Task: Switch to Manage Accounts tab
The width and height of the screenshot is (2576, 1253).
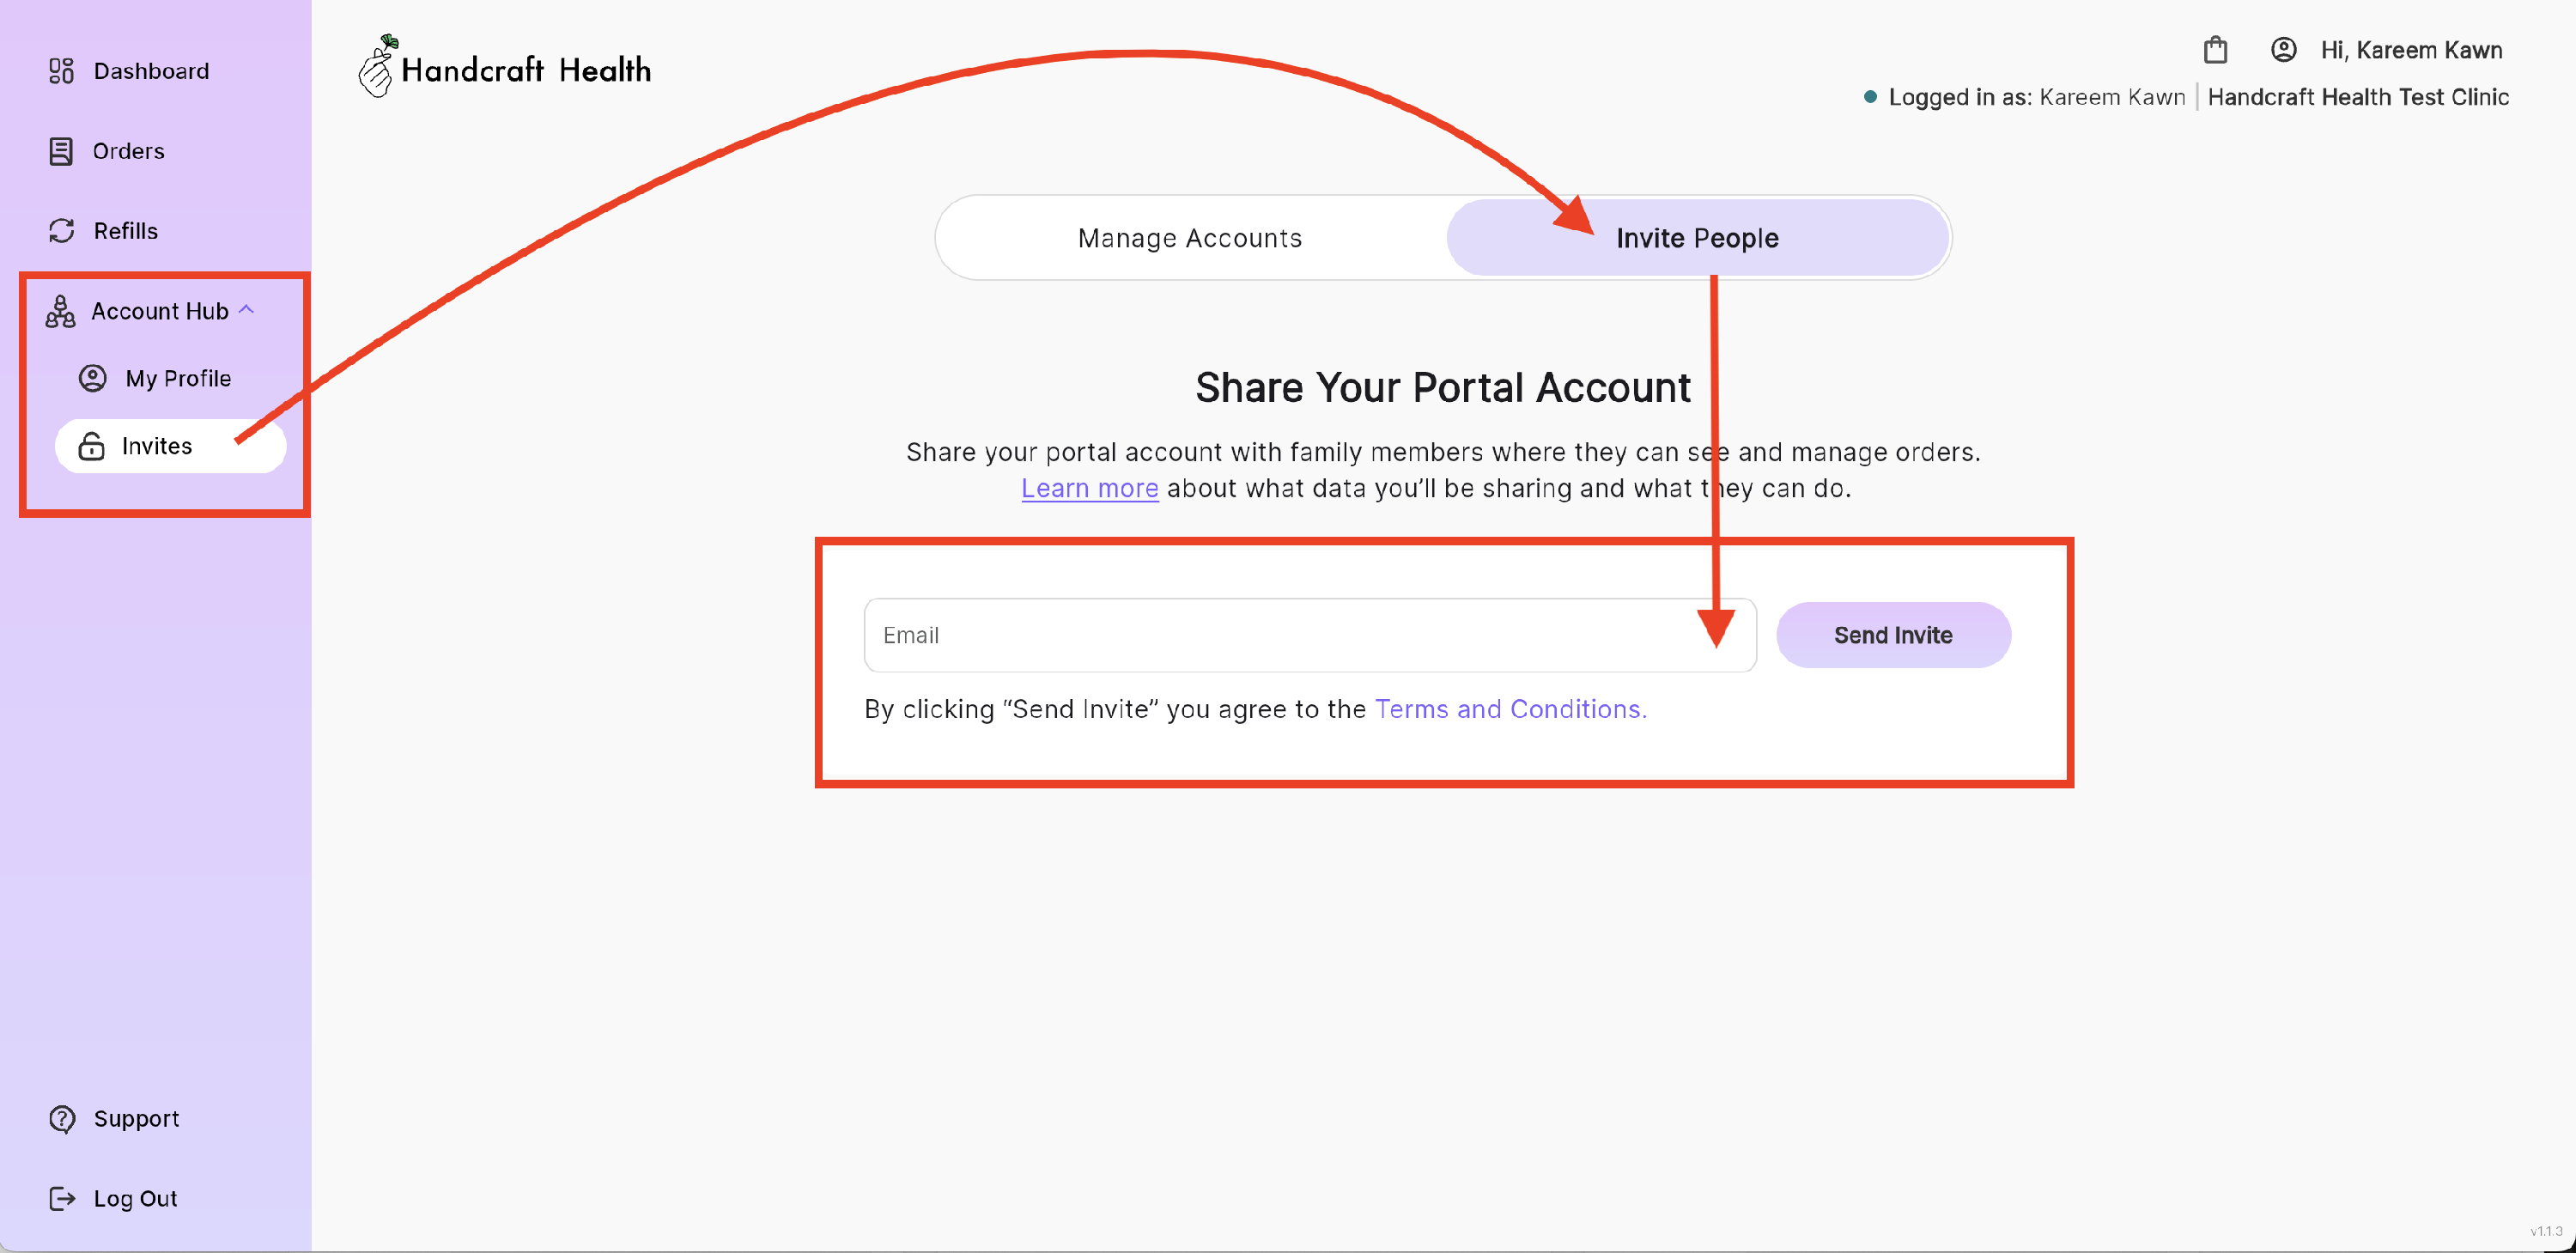Action: pos(1190,238)
